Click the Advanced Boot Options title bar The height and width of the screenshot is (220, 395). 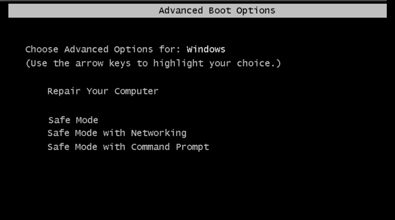[x=198, y=11]
